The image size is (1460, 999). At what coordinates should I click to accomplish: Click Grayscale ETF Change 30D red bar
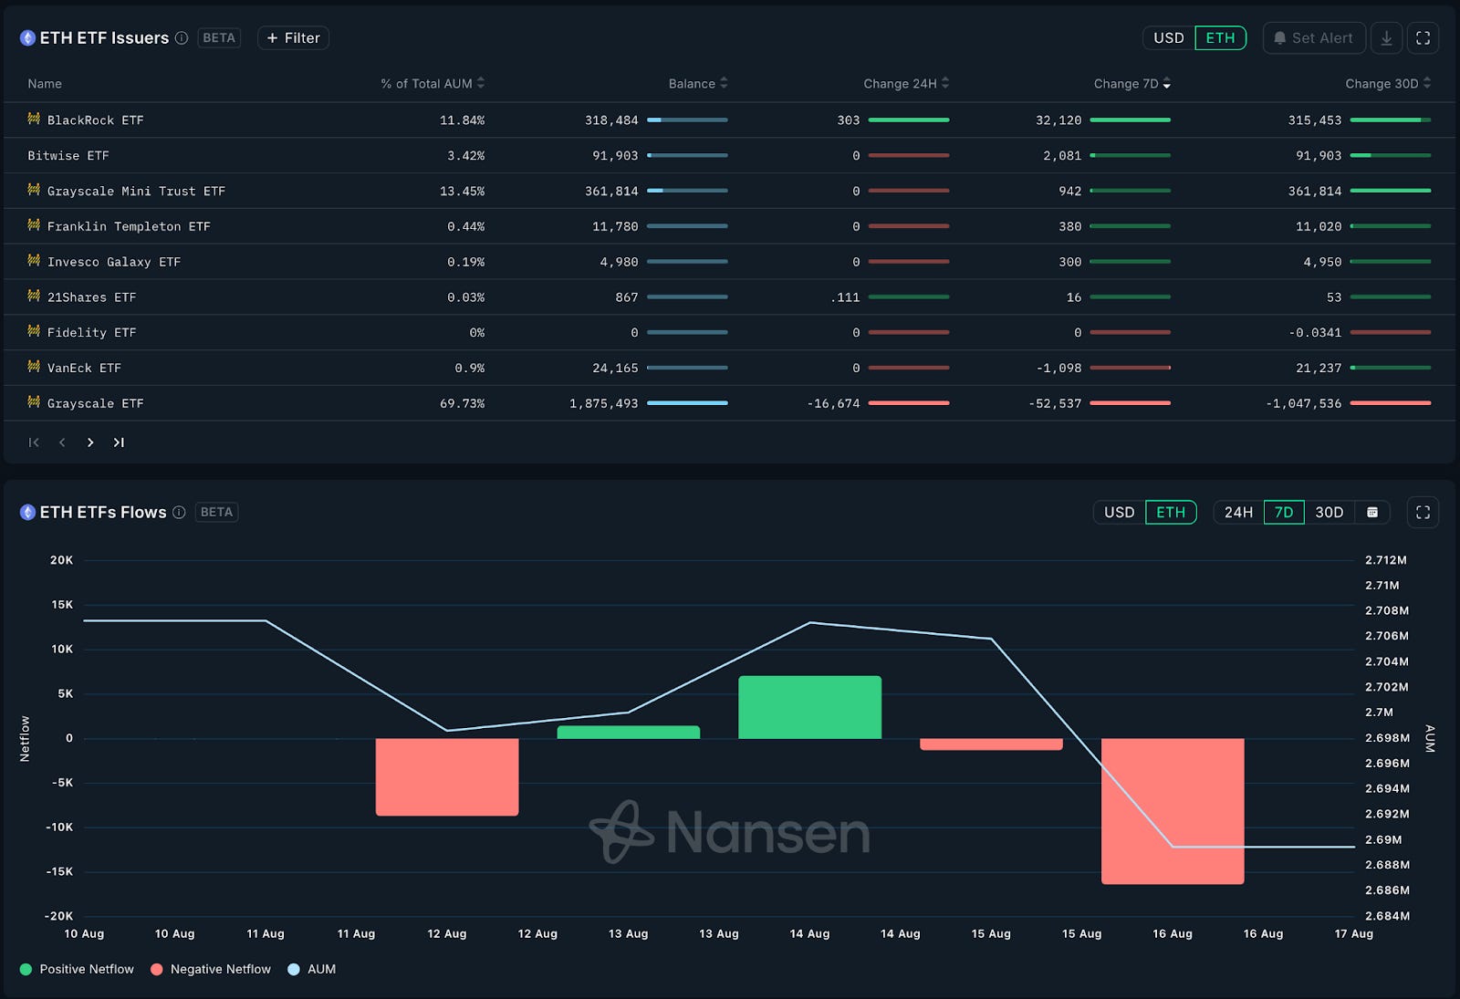[1391, 402]
